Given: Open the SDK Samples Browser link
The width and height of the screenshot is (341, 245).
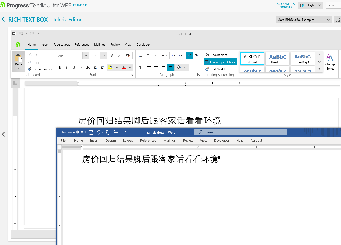Looking at the screenshot, I should click(x=286, y=5).
